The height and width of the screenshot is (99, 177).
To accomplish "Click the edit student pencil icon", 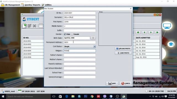I will pos(30,26).
